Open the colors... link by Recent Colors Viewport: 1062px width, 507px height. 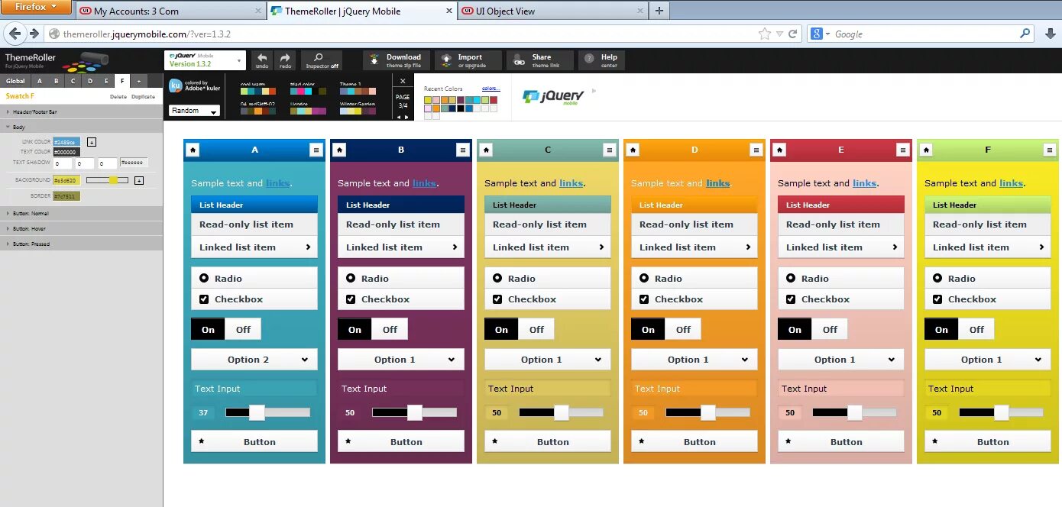[491, 89]
